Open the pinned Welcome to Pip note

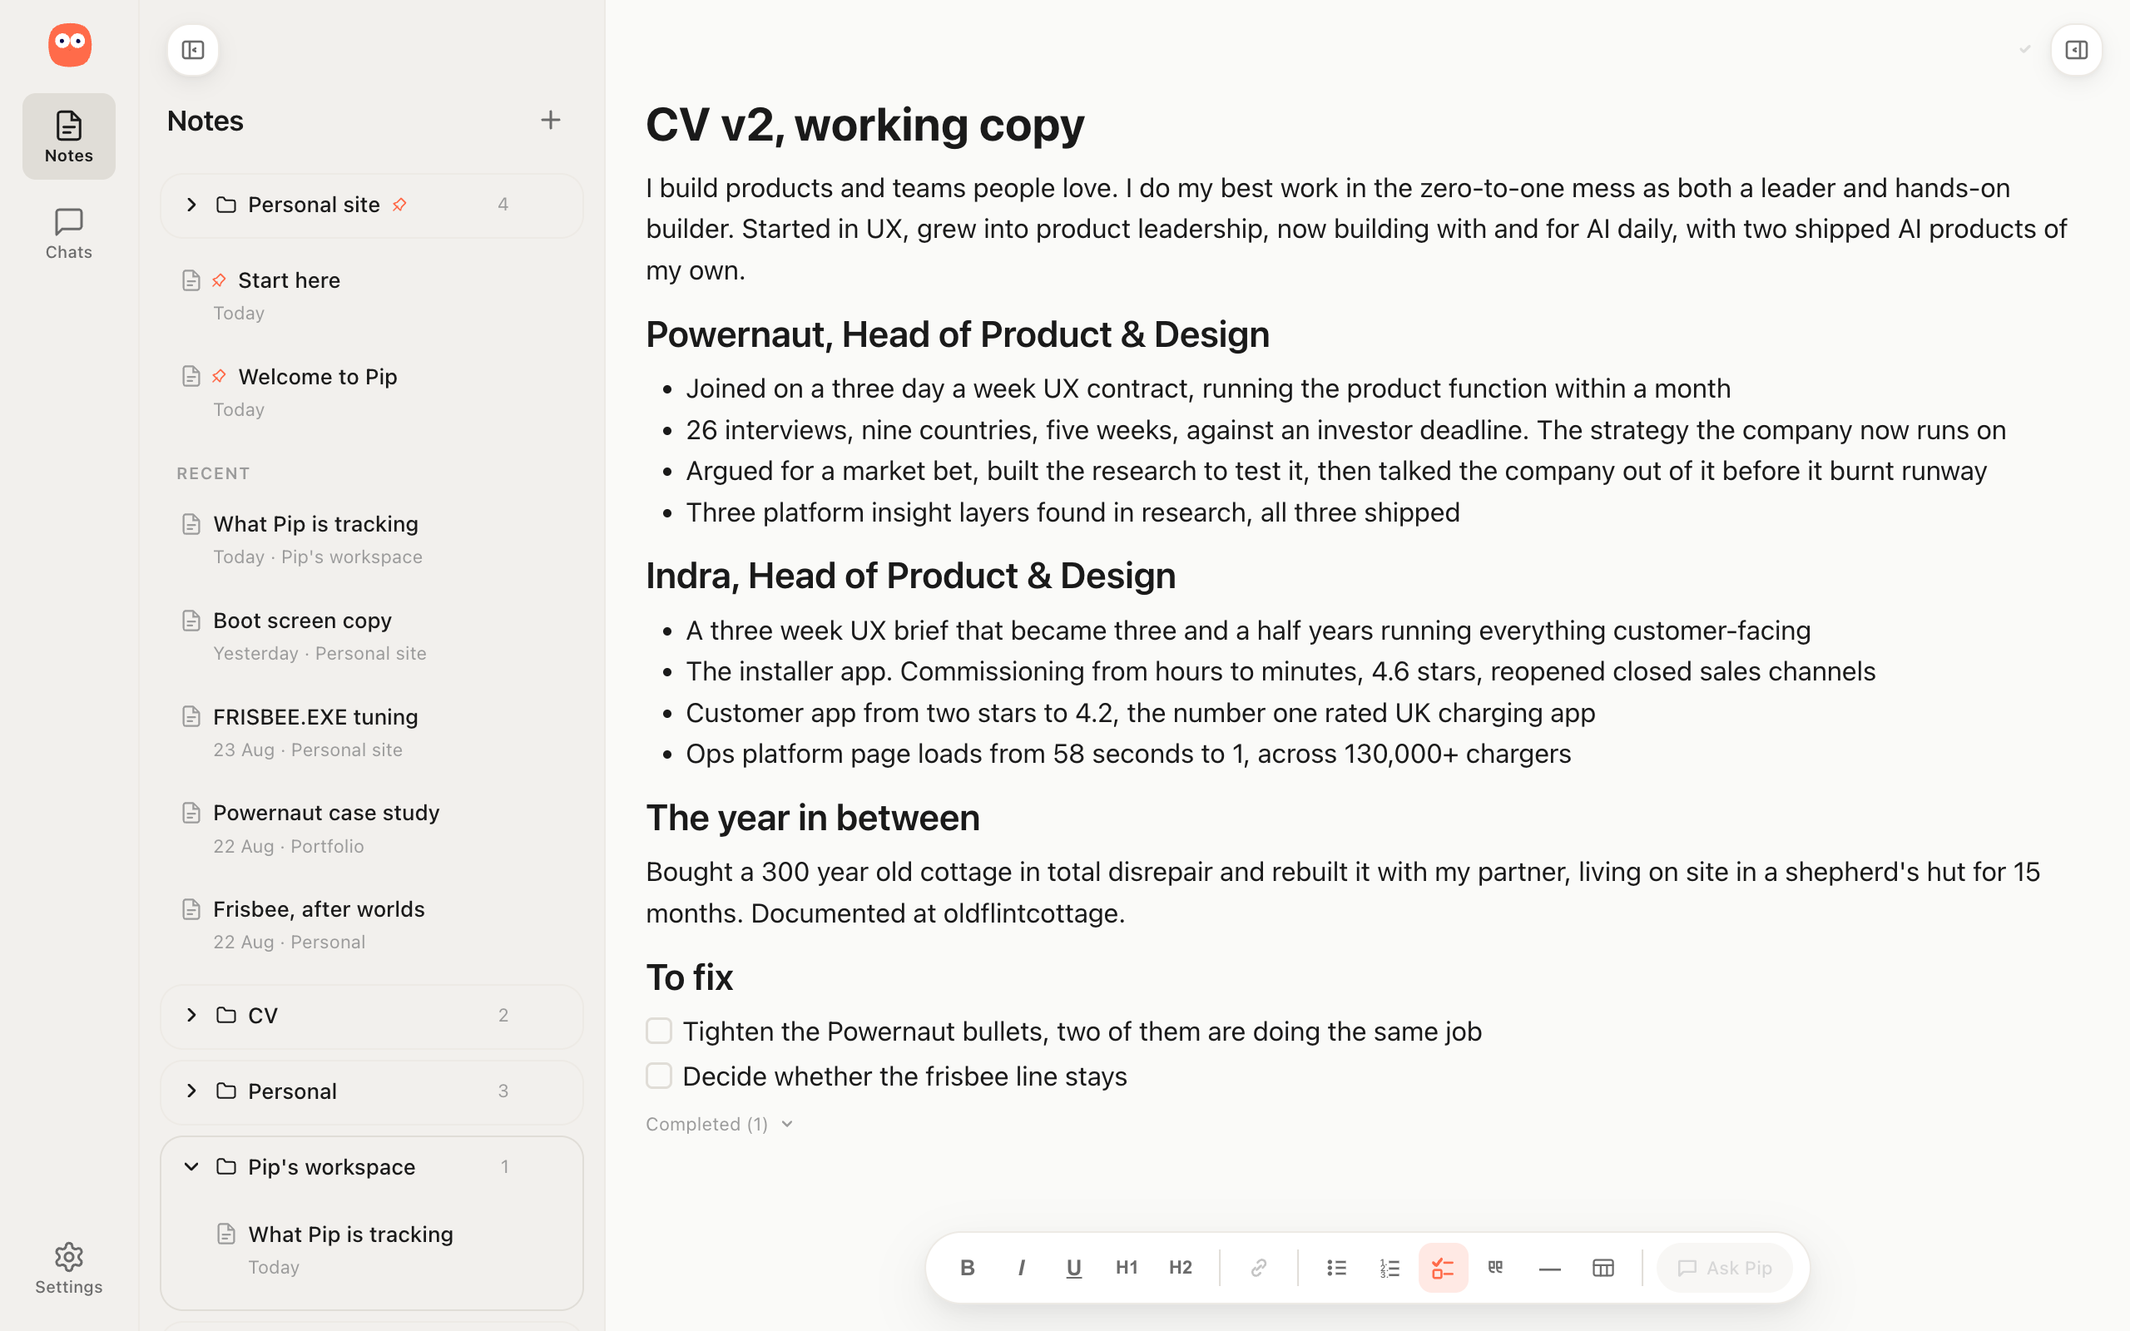(x=371, y=393)
